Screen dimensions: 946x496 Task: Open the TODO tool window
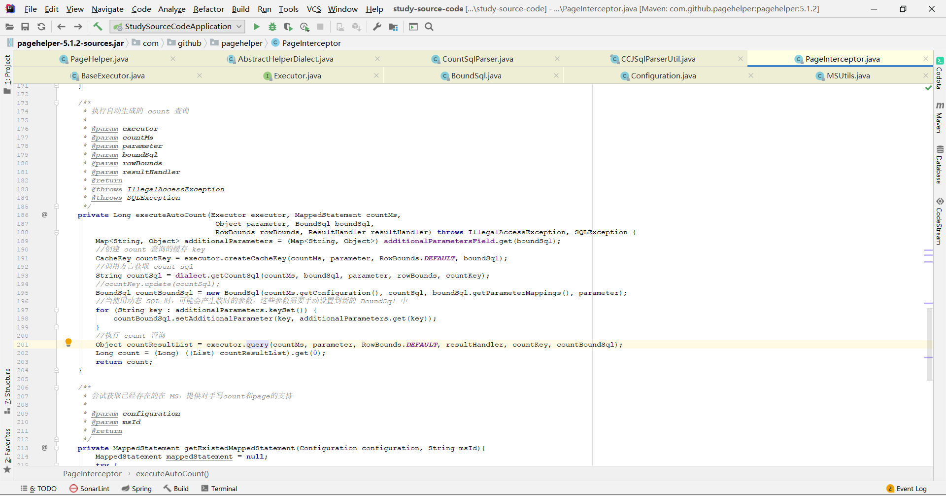click(38, 489)
